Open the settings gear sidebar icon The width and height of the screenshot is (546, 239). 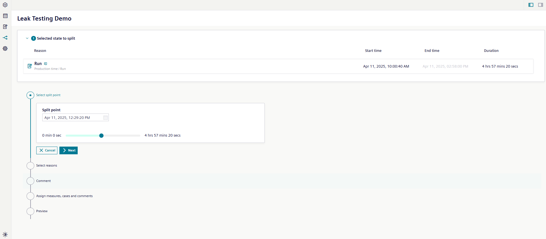(5, 48)
